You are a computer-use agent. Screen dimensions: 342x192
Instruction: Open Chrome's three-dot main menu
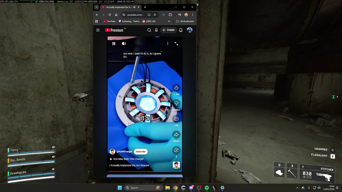click(192, 15)
